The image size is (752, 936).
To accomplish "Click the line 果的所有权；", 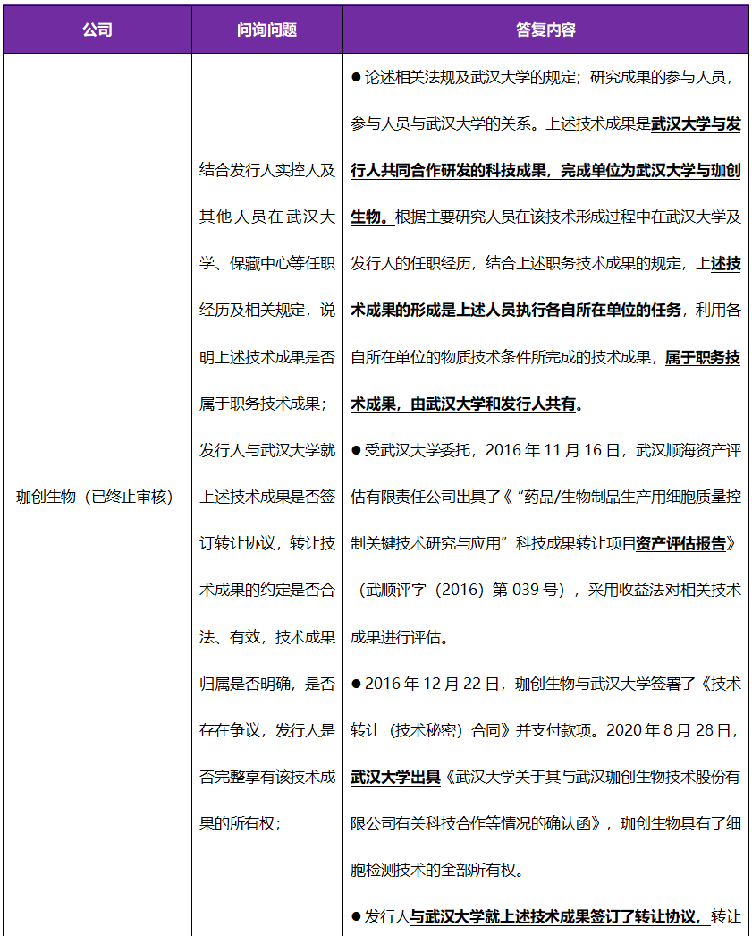I will click(241, 823).
